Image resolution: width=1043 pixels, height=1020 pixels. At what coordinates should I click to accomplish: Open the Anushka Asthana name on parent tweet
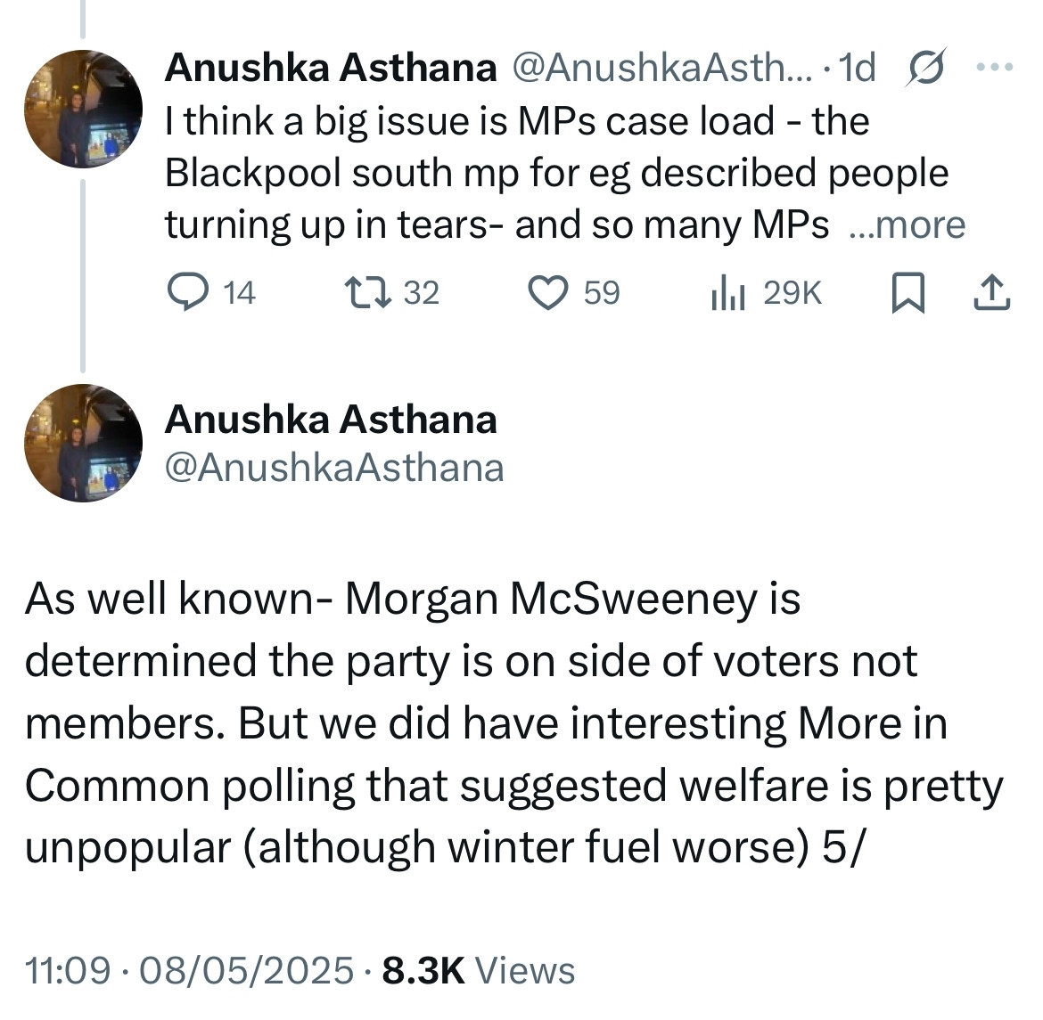point(331,68)
